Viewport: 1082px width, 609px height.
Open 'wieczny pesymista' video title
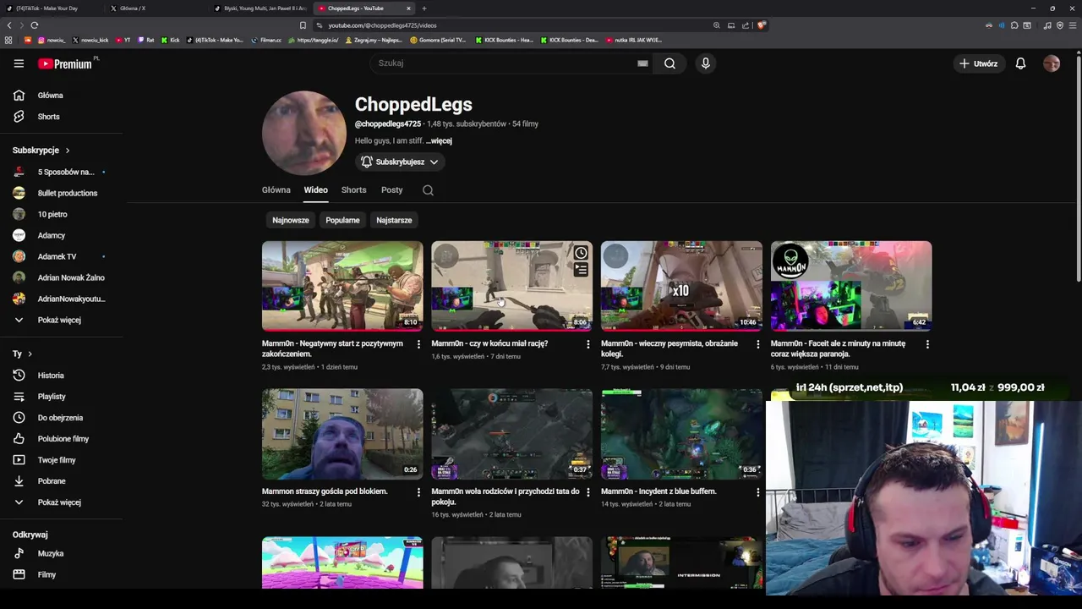click(669, 348)
